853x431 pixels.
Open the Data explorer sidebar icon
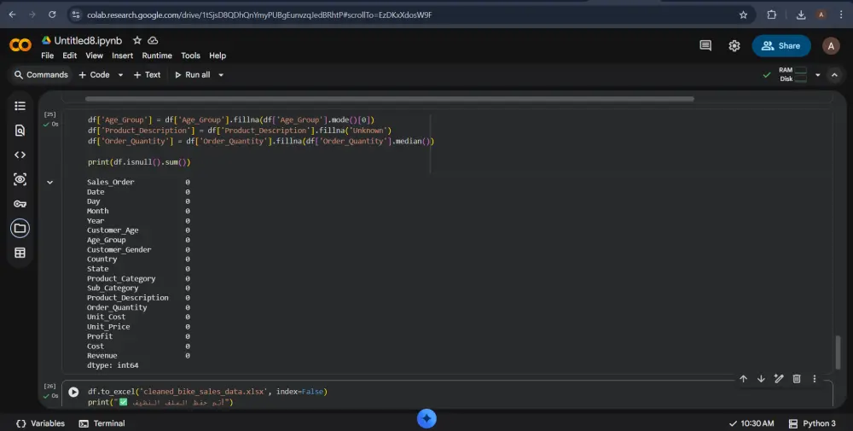[x=20, y=179]
